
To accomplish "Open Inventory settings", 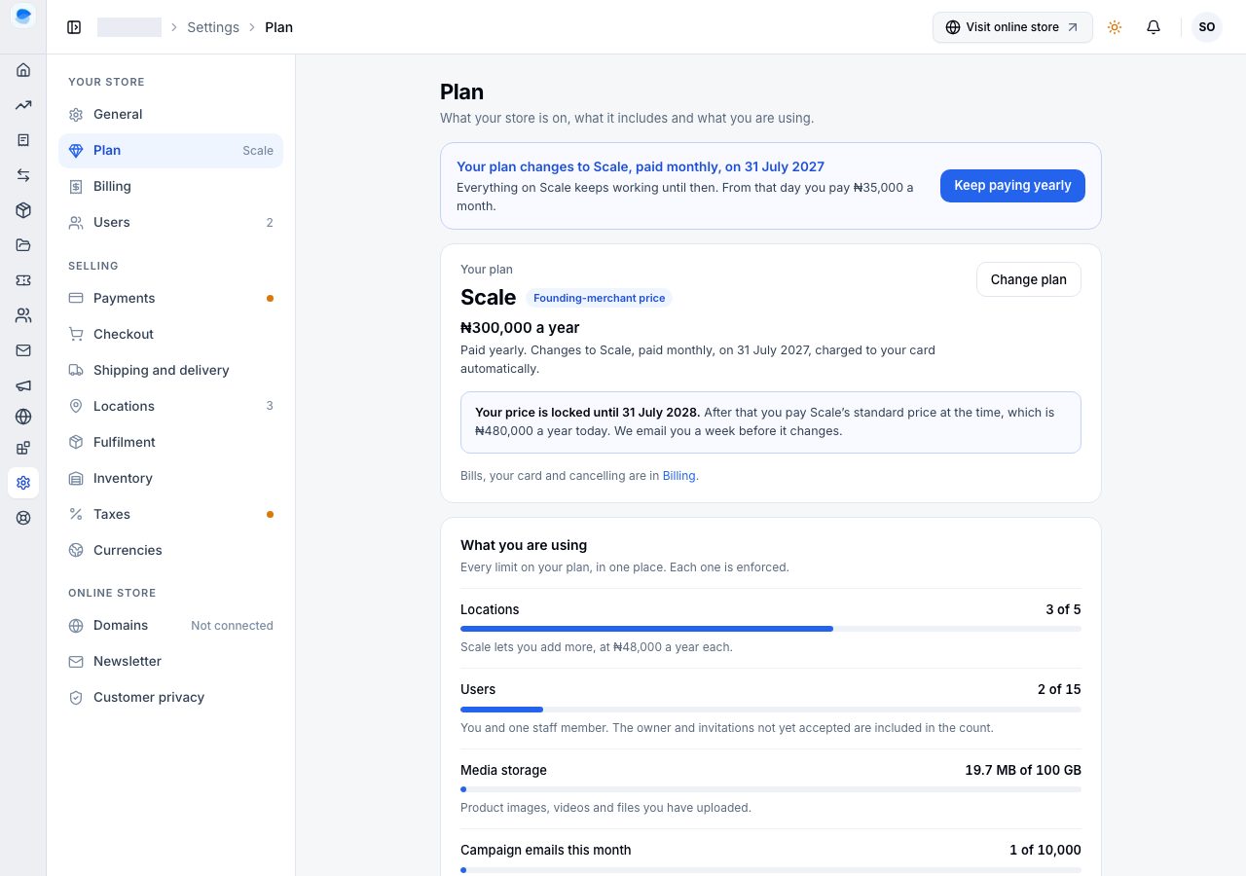I will tap(171, 479).
